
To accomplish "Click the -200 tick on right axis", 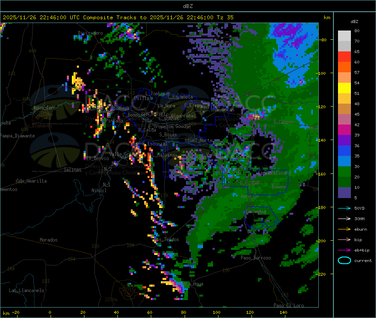I will (321, 241).
